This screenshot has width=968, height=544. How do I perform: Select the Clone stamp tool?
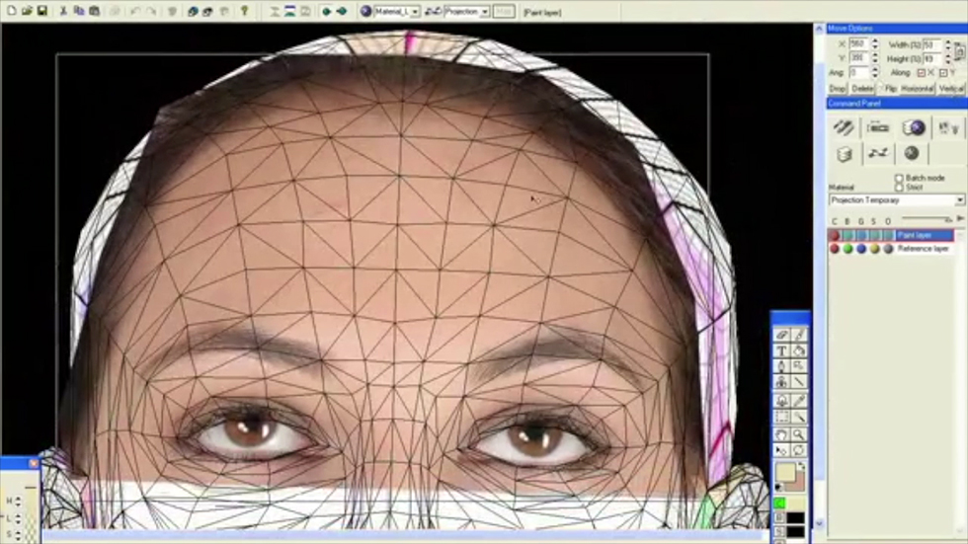coord(781,382)
